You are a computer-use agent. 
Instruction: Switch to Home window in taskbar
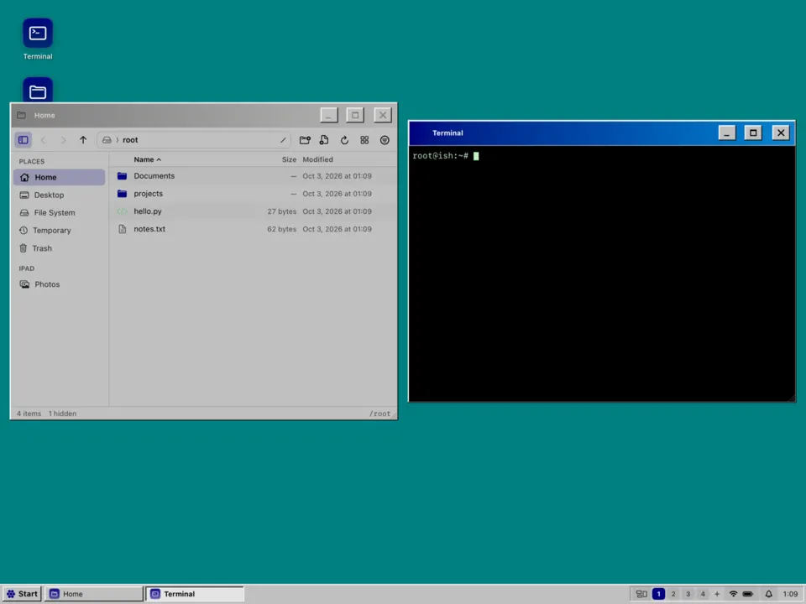pos(93,594)
